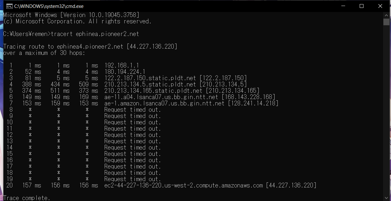This screenshot has width=391, height=201.
Task: Click hop 8 Request timed out text
Action: 133,109
